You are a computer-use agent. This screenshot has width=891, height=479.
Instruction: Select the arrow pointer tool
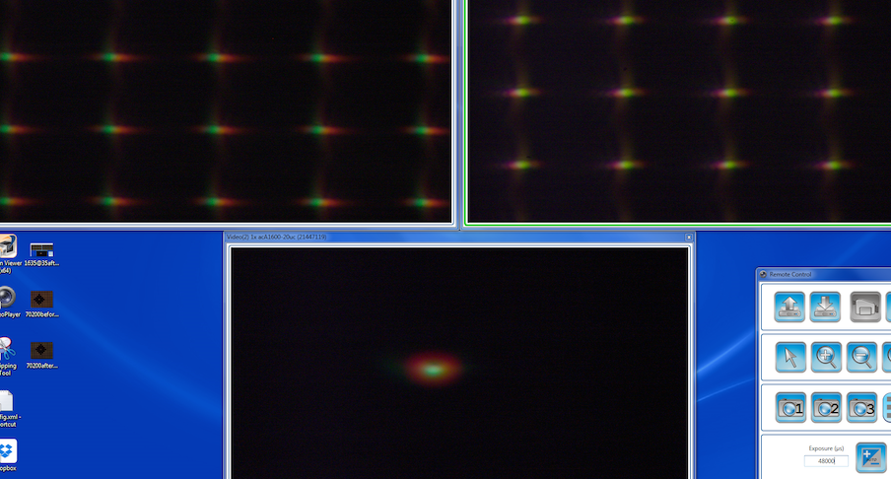coord(789,357)
